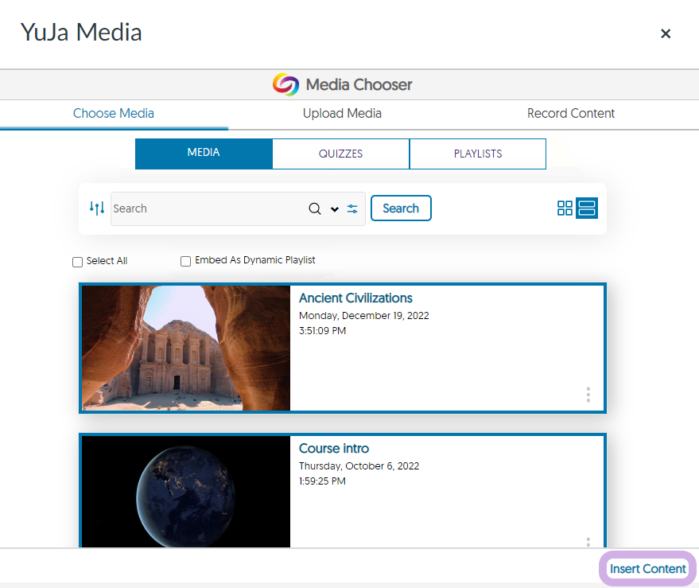This screenshot has height=588, width=699.
Task: Select the Ancient Civilizations video thumbnail
Action: point(186,348)
